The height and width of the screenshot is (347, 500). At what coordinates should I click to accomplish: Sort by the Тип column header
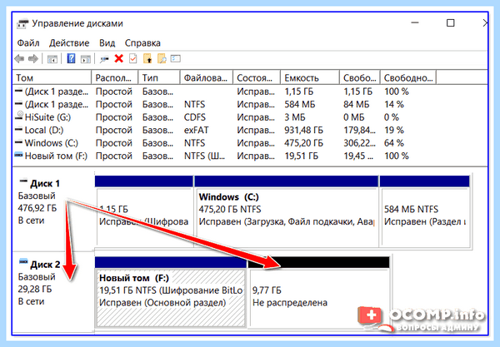pyautogui.click(x=159, y=77)
